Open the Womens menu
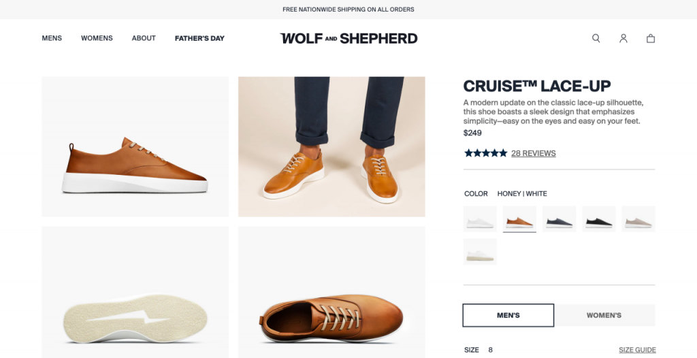 [97, 38]
